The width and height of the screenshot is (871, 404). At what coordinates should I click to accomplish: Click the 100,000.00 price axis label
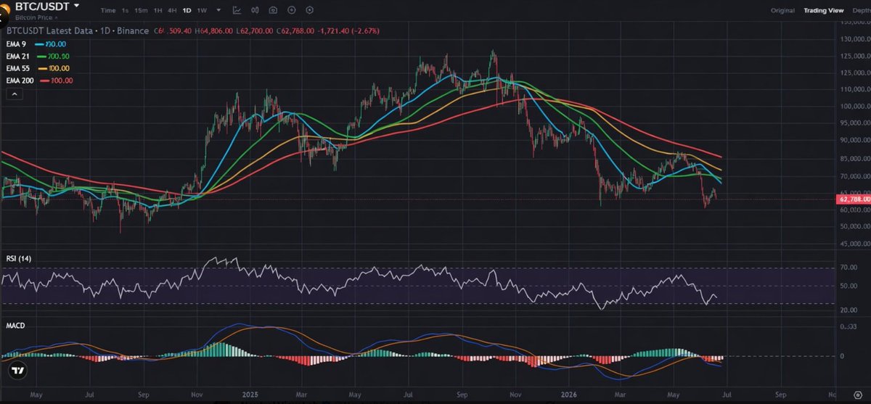click(856, 107)
